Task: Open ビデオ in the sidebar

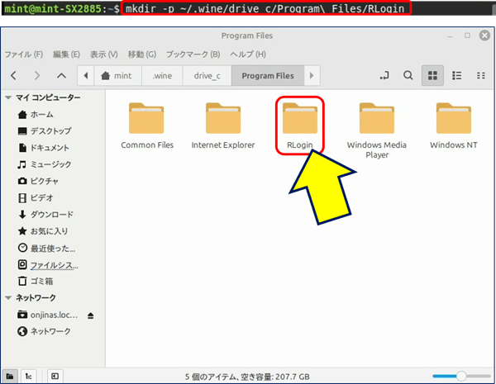Action: (36, 198)
